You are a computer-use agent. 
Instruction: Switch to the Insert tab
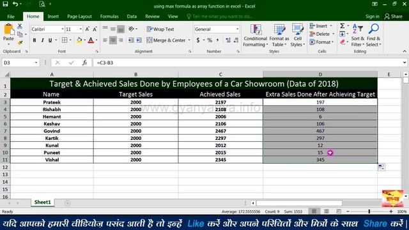tap(53, 17)
